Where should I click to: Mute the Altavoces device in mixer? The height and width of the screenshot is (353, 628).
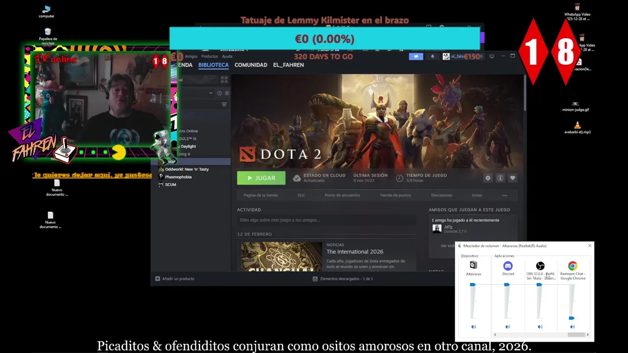pyautogui.click(x=473, y=327)
